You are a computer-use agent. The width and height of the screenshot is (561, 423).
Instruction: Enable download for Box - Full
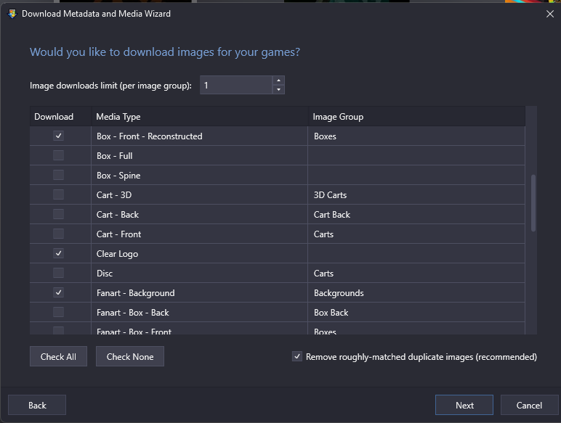[x=58, y=155]
